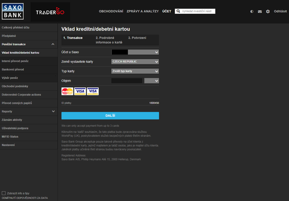289x201 pixels.
Task: Click the Saxo Bank logo
Action: pyautogui.click(x=13, y=11)
